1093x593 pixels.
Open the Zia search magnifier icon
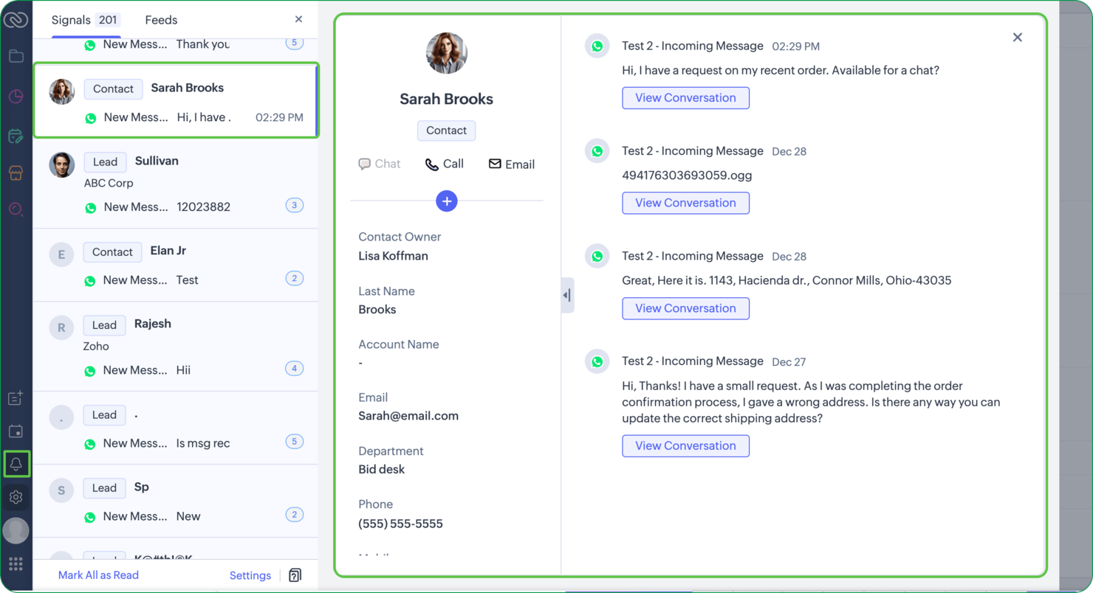click(16, 210)
